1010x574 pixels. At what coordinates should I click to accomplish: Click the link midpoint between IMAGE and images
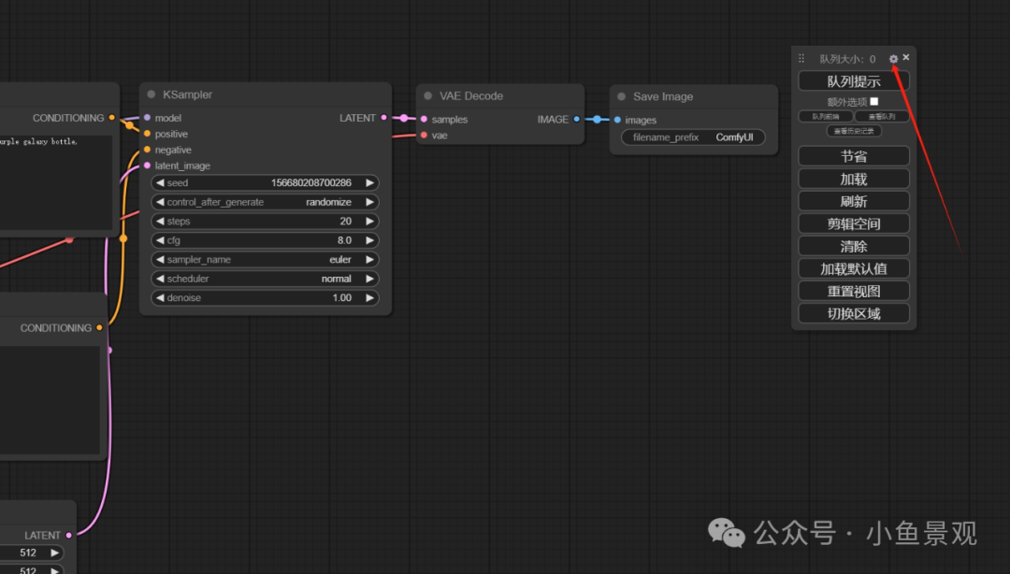597,119
